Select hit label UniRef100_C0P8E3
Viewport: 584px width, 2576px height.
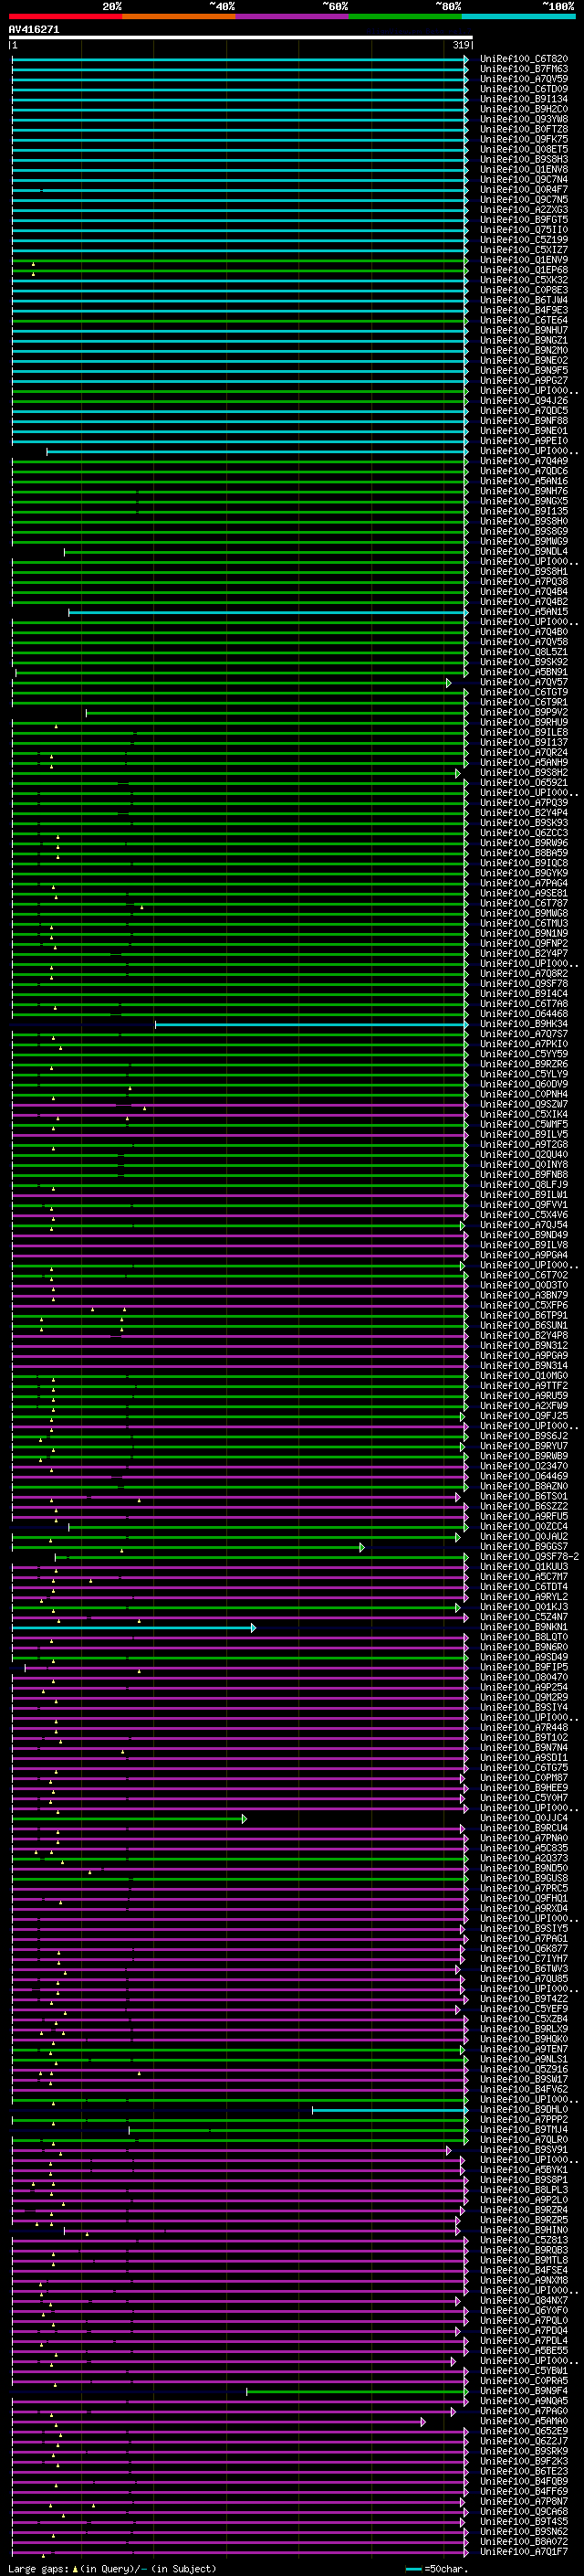524,290
